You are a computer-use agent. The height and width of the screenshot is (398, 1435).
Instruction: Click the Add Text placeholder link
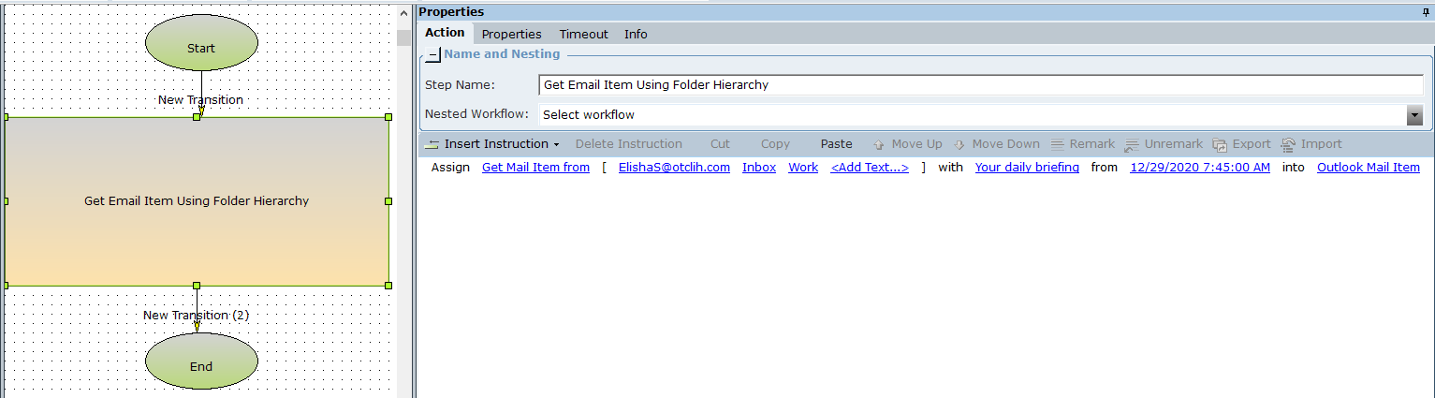869,168
